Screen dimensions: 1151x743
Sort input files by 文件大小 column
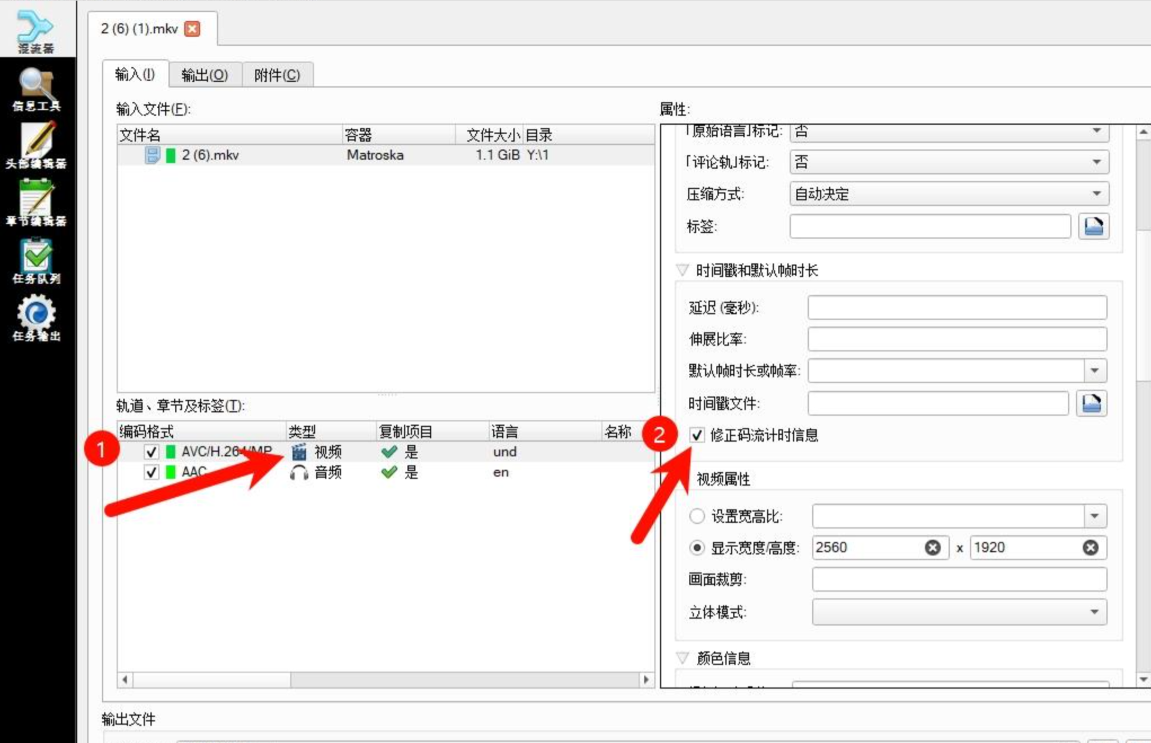pos(489,135)
